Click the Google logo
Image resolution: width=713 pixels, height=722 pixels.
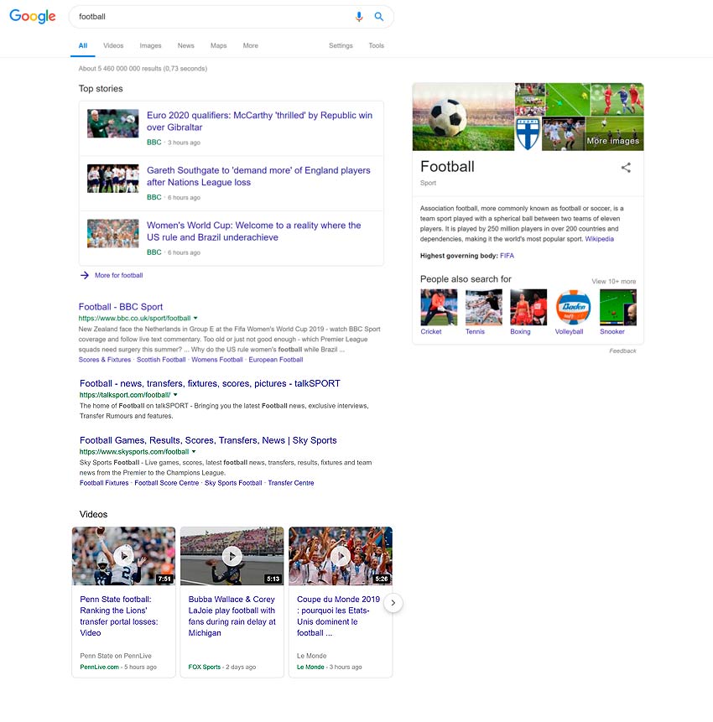pos(32,17)
